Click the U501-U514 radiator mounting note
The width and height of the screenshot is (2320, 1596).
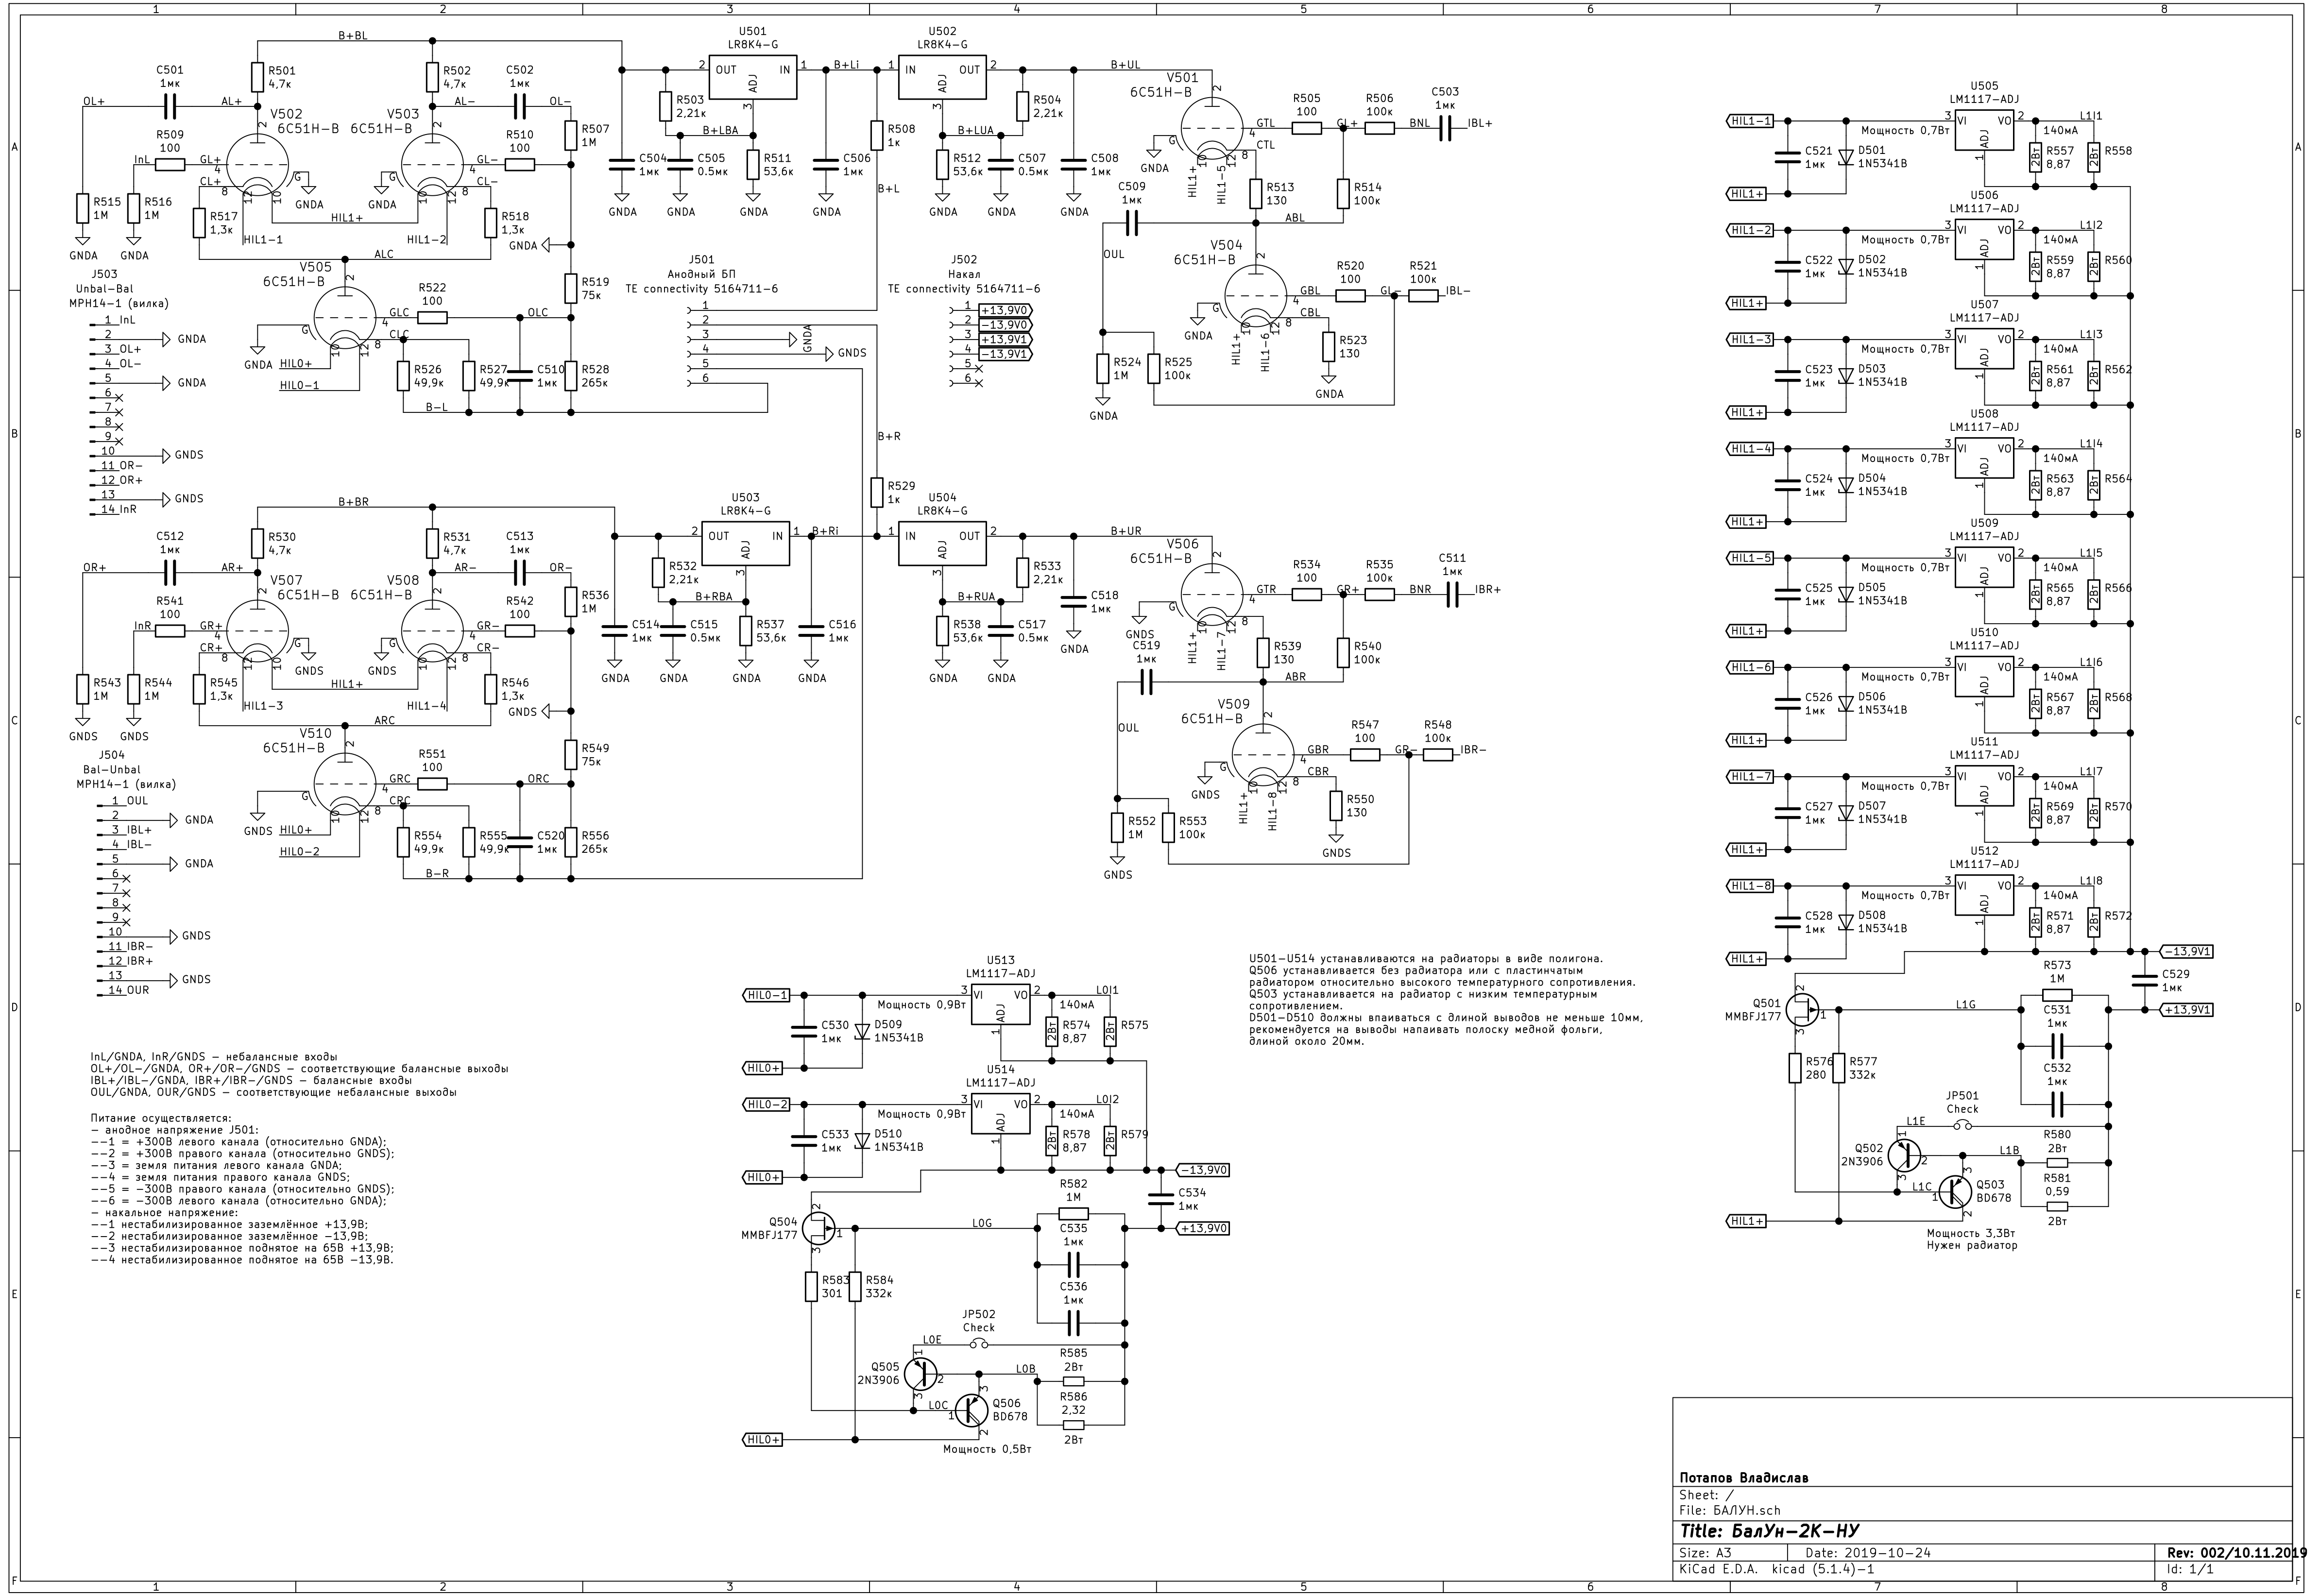pyautogui.click(x=1425, y=958)
